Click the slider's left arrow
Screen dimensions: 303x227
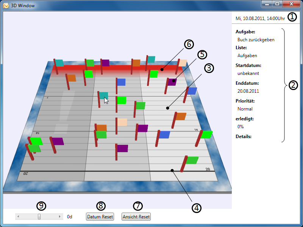(x=18, y=217)
